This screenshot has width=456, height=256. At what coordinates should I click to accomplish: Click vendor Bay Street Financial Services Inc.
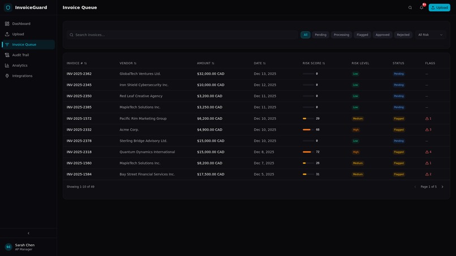click(147, 175)
